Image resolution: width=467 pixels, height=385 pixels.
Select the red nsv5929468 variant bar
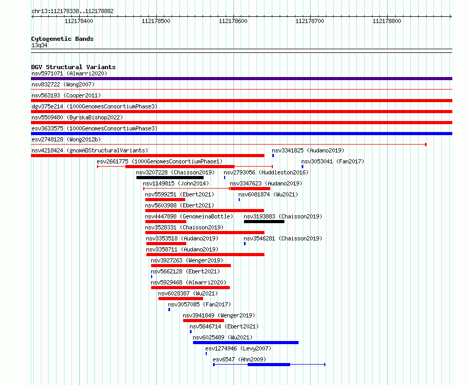pos(190,288)
